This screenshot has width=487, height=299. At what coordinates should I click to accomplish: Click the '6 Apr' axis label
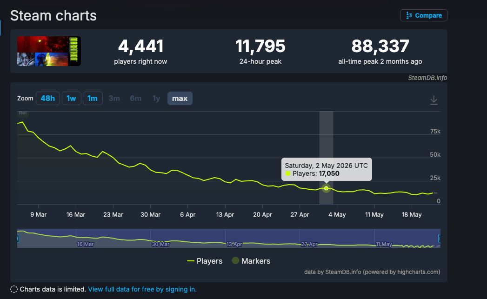(x=187, y=214)
